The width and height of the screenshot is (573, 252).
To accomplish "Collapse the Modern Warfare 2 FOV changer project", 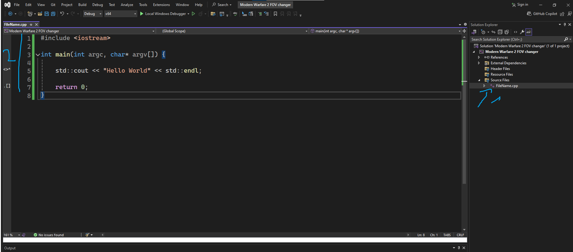I will [474, 52].
